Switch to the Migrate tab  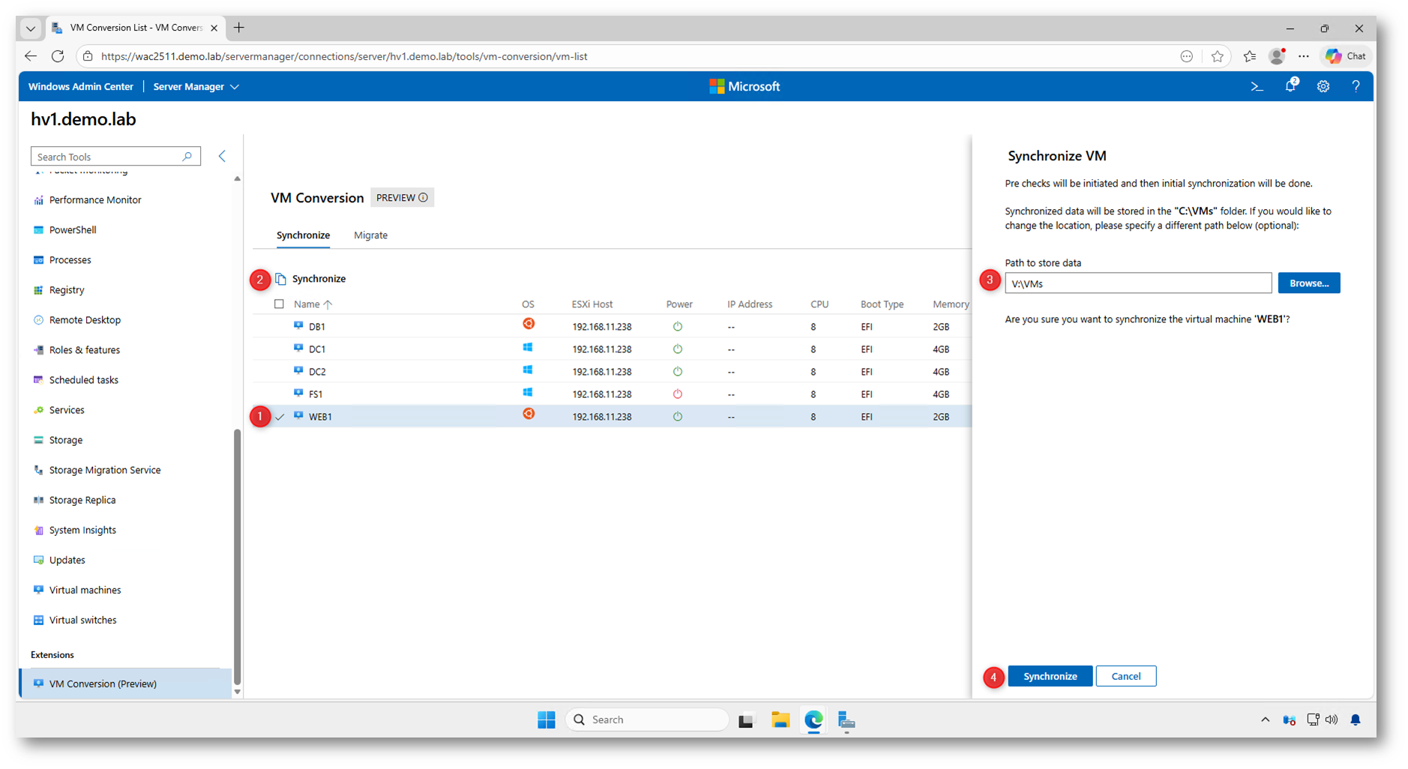click(x=370, y=235)
